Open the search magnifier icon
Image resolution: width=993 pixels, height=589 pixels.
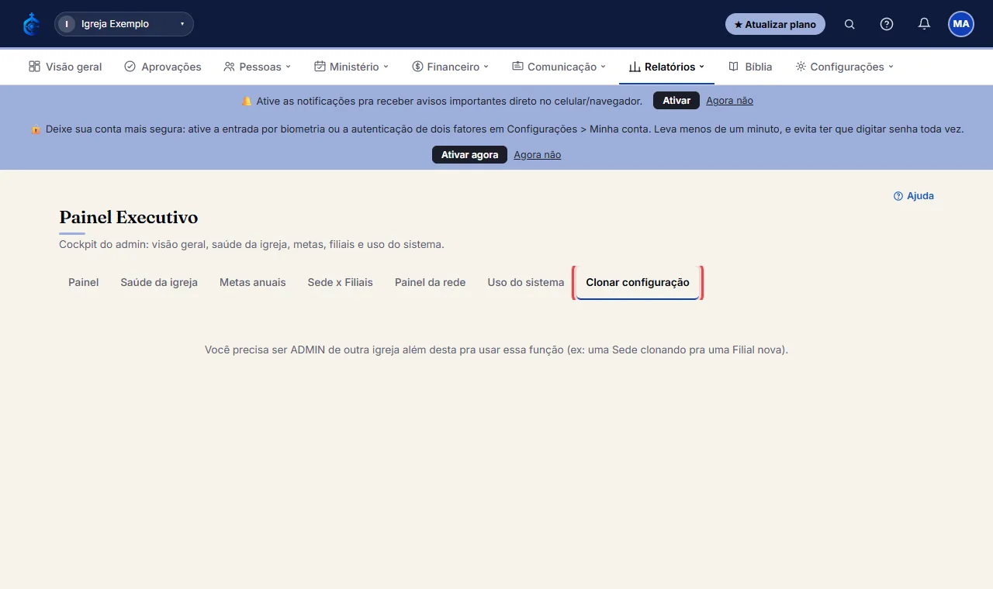pos(849,24)
